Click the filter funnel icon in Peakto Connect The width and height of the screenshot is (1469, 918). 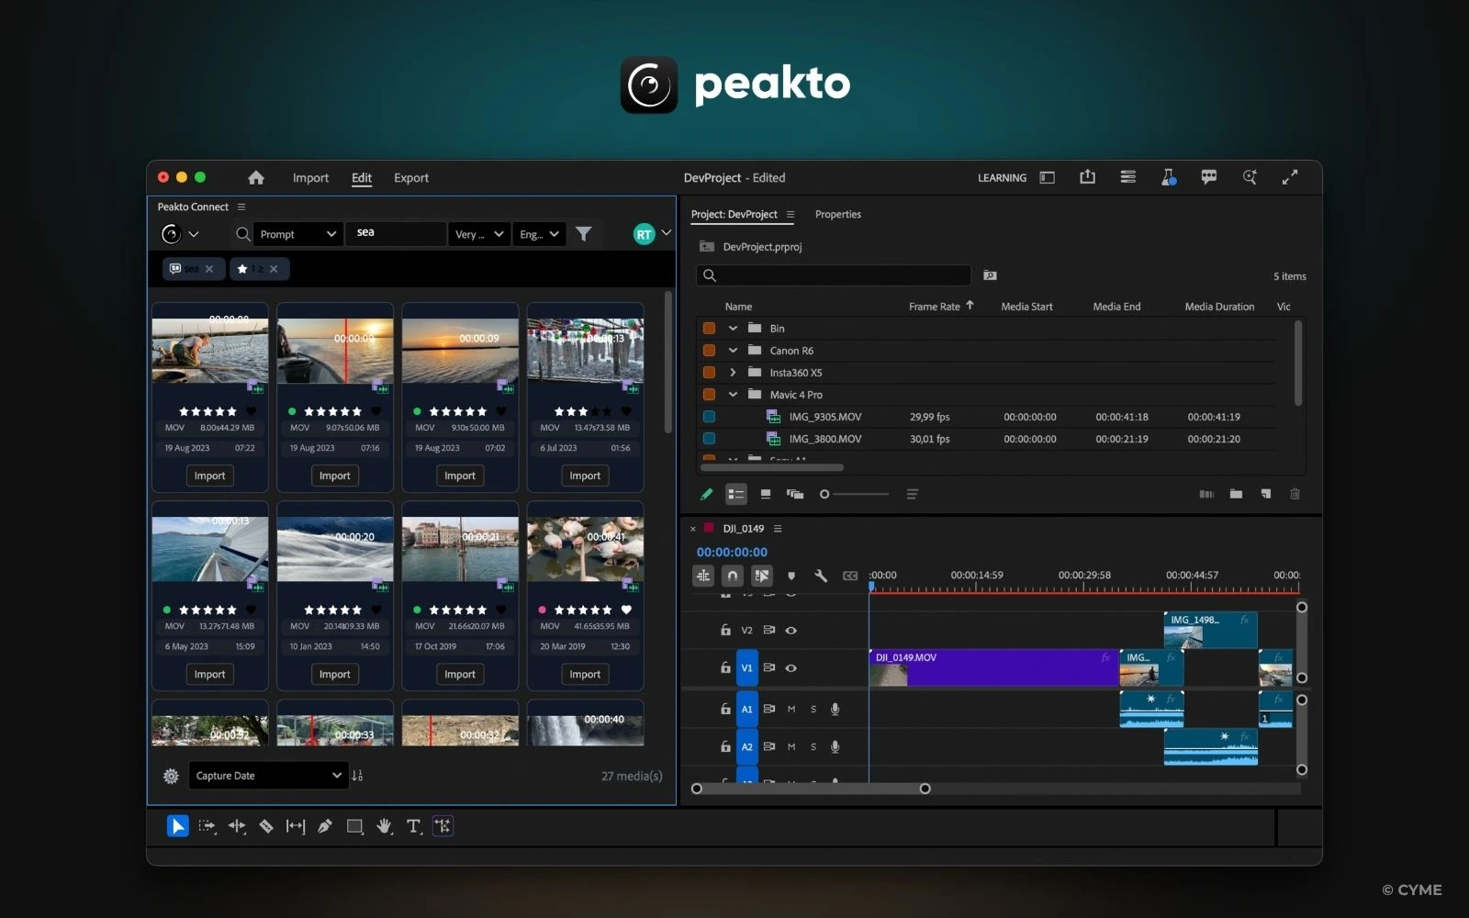click(x=583, y=234)
